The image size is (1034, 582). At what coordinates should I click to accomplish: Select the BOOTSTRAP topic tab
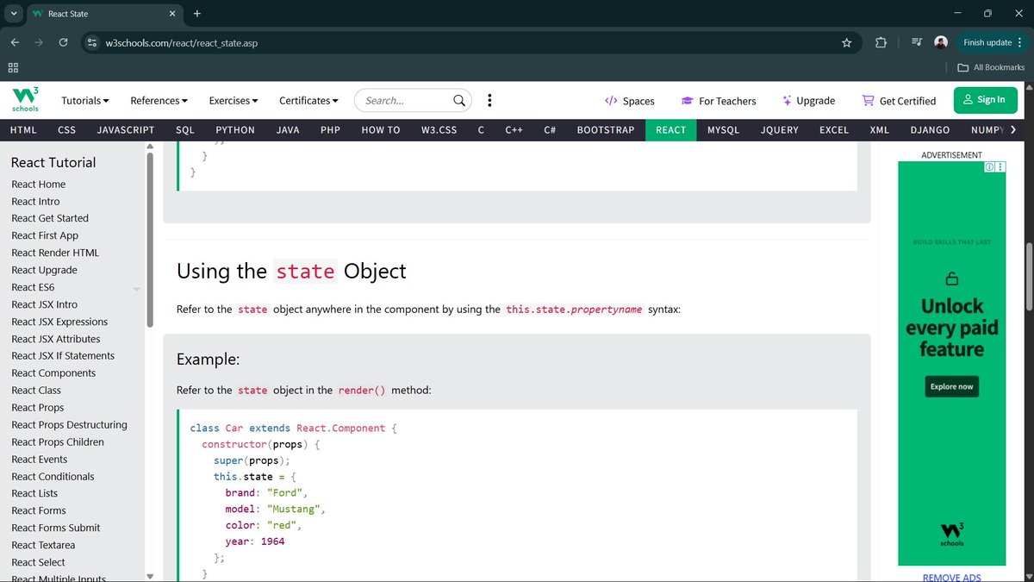(606, 130)
